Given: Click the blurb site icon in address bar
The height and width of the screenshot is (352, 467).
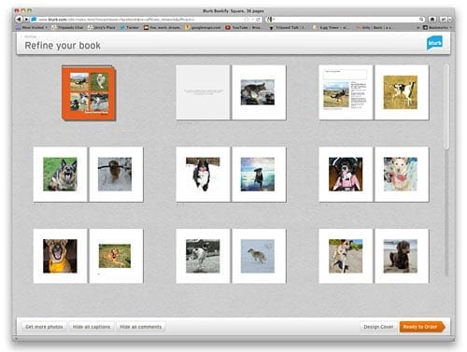Looking at the screenshot, I should click(x=34, y=20).
